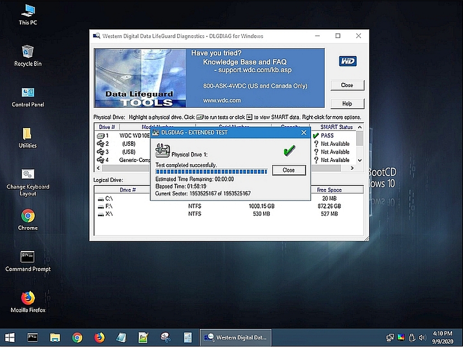The width and height of the screenshot is (463, 347).
Task: Click Close button in Extended Test dialog
Action: pyautogui.click(x=288, y=170)
